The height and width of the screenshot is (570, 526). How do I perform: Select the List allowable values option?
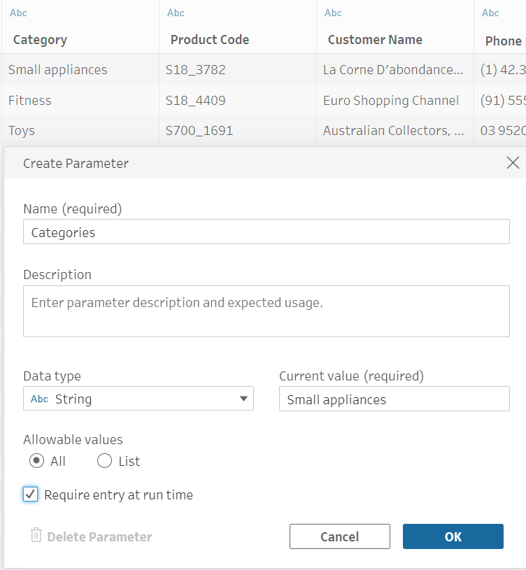[104, 461]
